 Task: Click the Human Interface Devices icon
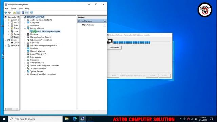coord(28,37)
